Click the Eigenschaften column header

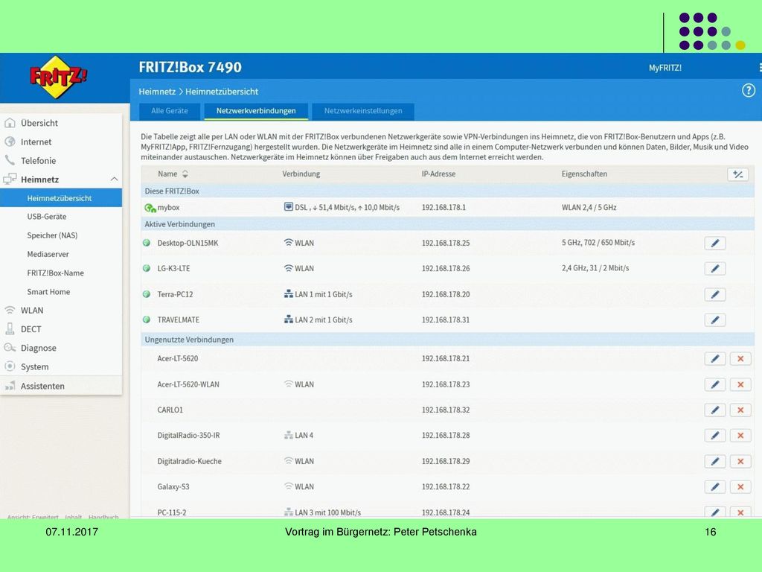tap(584, 174)
